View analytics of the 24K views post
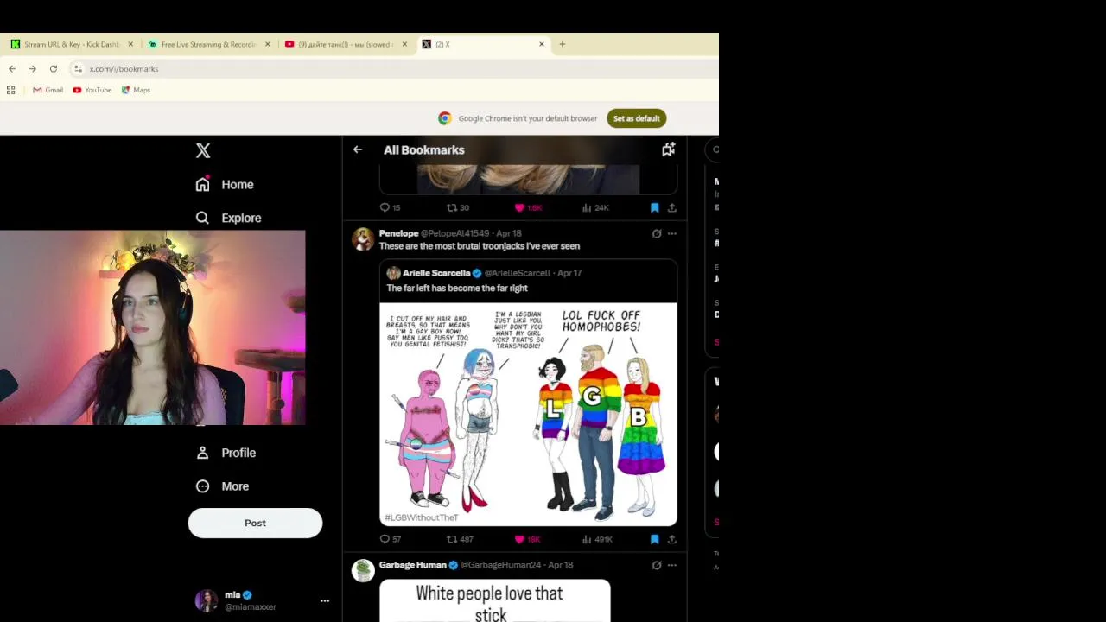Screen dimensions: 1106x622 pyautogui.click(x=595, y=207)
